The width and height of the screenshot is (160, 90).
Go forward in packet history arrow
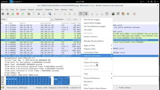pos(60,14)
